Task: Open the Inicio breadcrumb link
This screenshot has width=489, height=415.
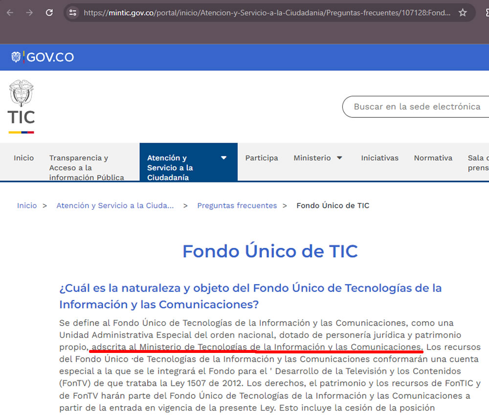Action: [x=27, y=205]
